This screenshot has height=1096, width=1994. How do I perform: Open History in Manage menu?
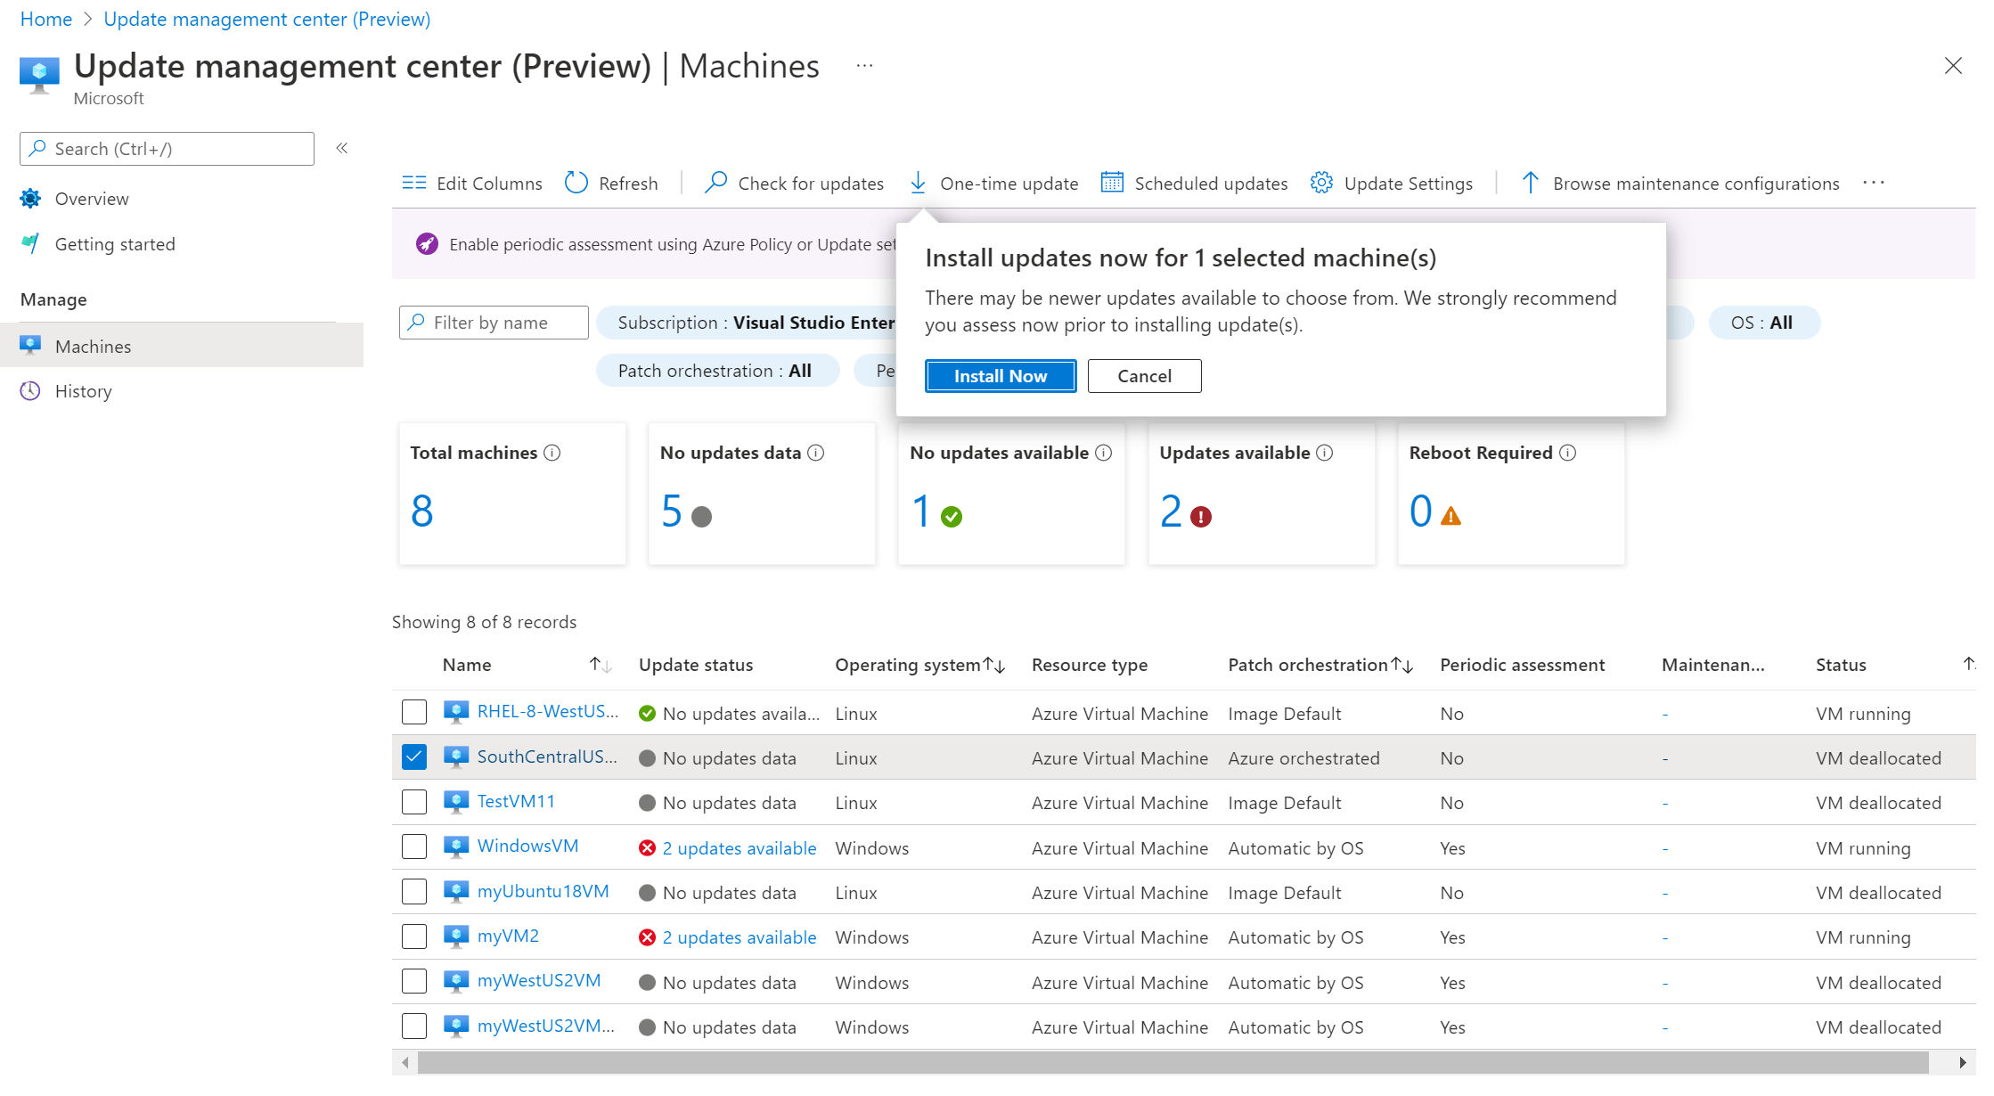(83, 391)
